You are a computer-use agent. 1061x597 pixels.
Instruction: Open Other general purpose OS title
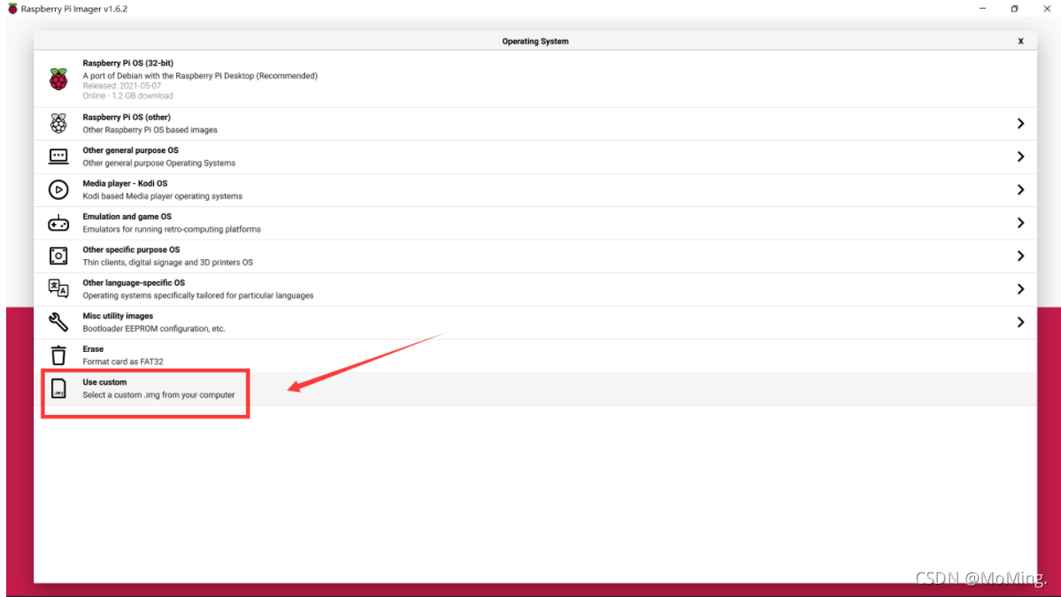(x=131, y=150)
